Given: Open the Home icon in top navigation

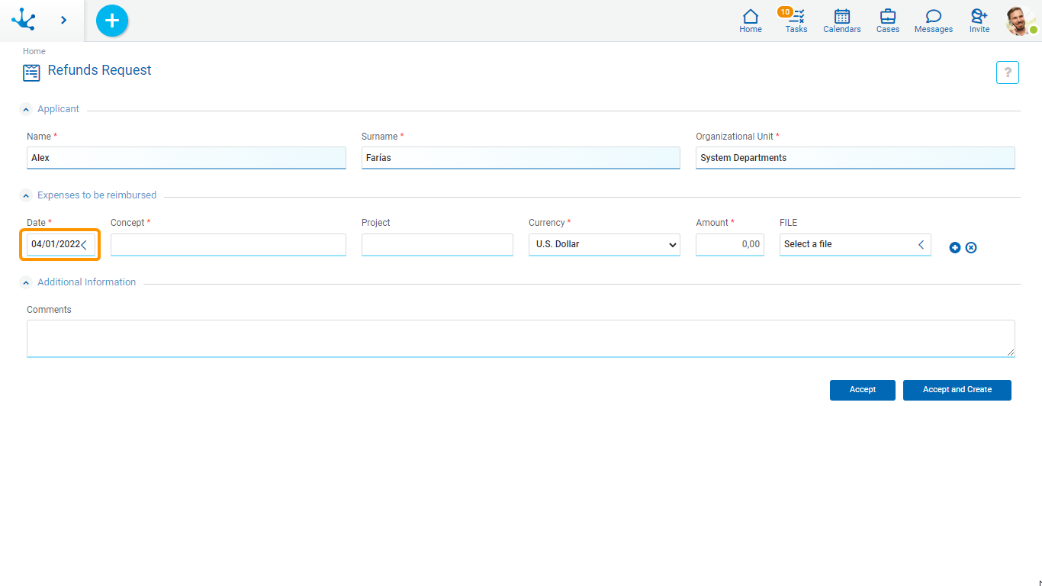Looking at the screenshot, I should pos(751,21).
